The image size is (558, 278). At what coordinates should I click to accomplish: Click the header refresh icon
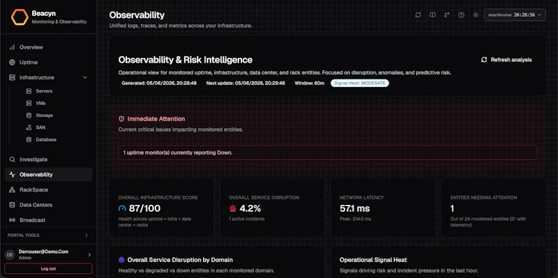418,15
